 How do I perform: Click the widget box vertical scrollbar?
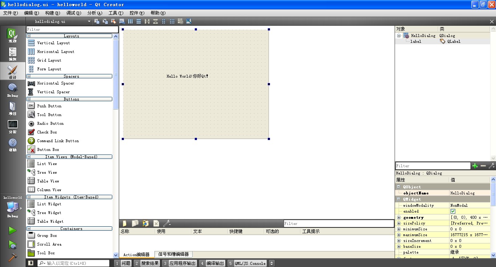116,74
